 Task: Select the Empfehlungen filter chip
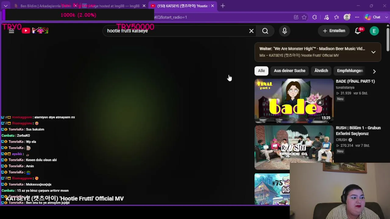click(350, 71)
